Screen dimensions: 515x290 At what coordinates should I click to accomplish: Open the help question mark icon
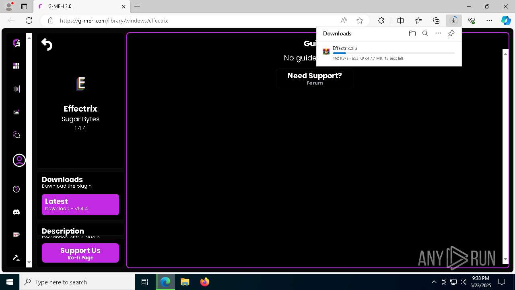point(16,189)
